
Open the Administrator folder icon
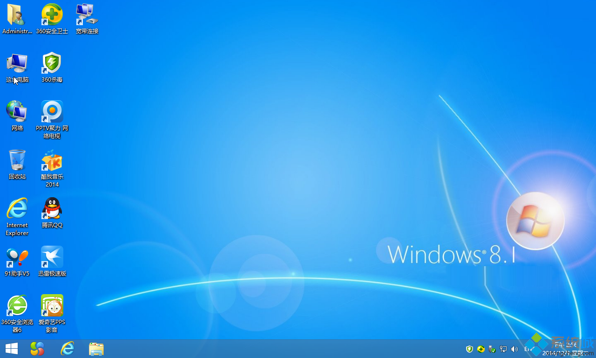tap(17, 19)
